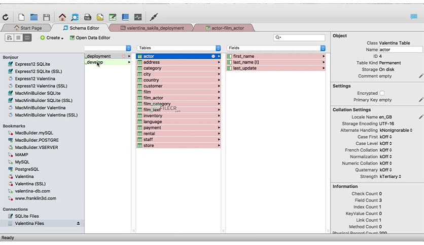Click the Name field containing actor
This screenshot has width=424, height=245.
(x=400, y=50)
